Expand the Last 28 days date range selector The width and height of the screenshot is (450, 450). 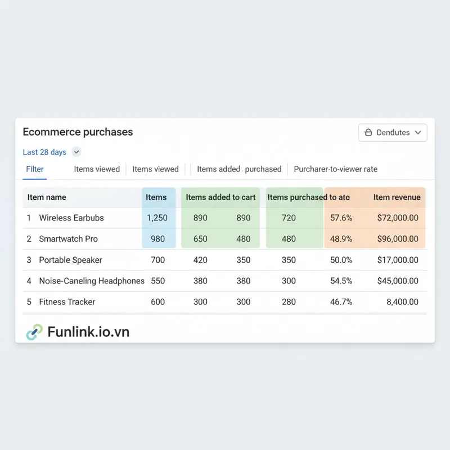point(76,152)
